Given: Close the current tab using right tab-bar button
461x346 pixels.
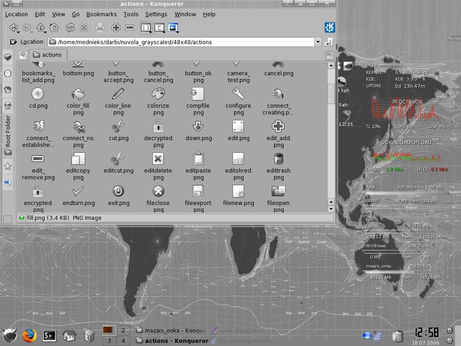Looking at the screenshot, I should (330, 55).
